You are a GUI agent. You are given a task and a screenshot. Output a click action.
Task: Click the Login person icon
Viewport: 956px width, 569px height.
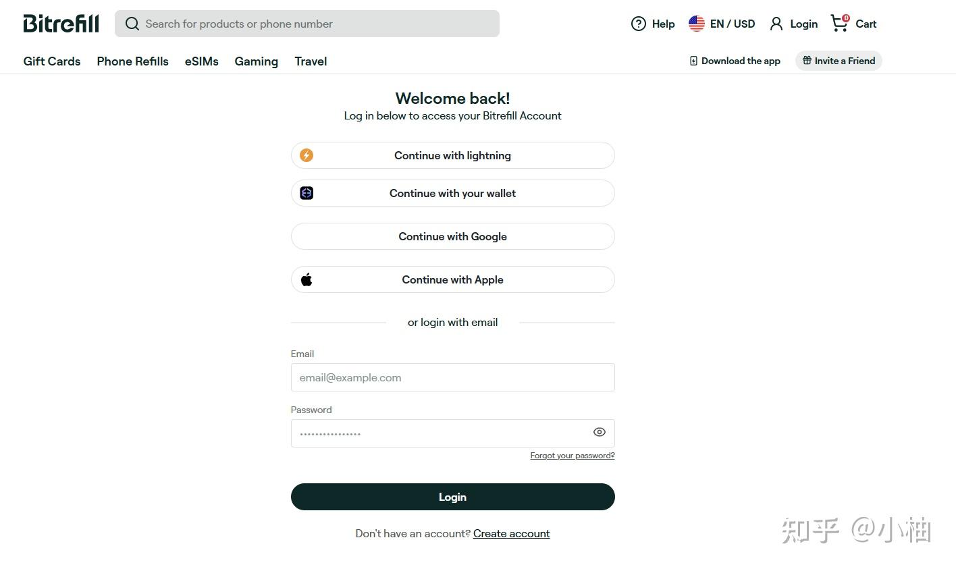pos(776,24)
